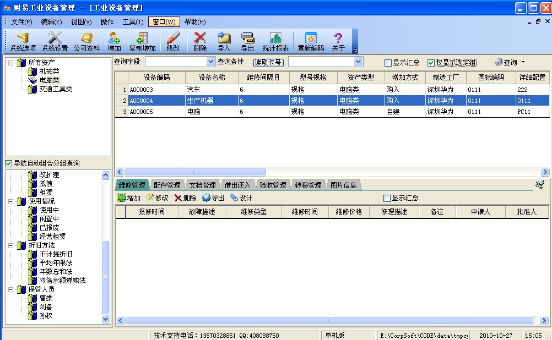Click vertical scrollbar thumb in navigation tree
Viewport: 552px width, 340px height.
click(105, 277)
